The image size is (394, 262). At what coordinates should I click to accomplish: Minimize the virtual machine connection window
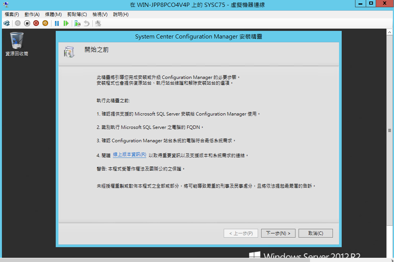360,3
